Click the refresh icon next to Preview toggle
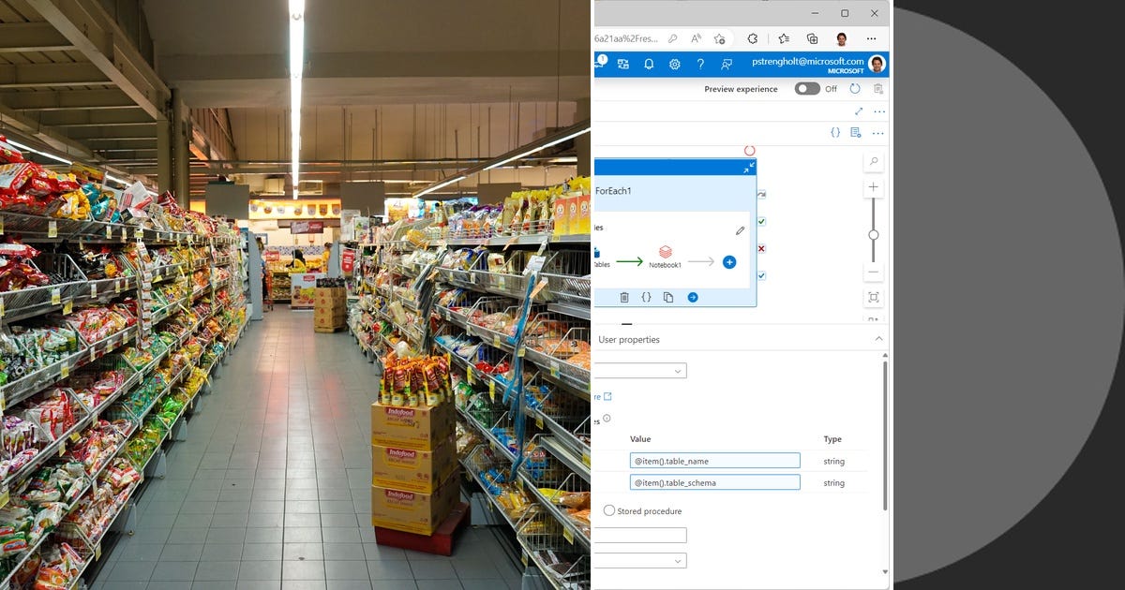The image size is (1125, 590). [855, 88]
